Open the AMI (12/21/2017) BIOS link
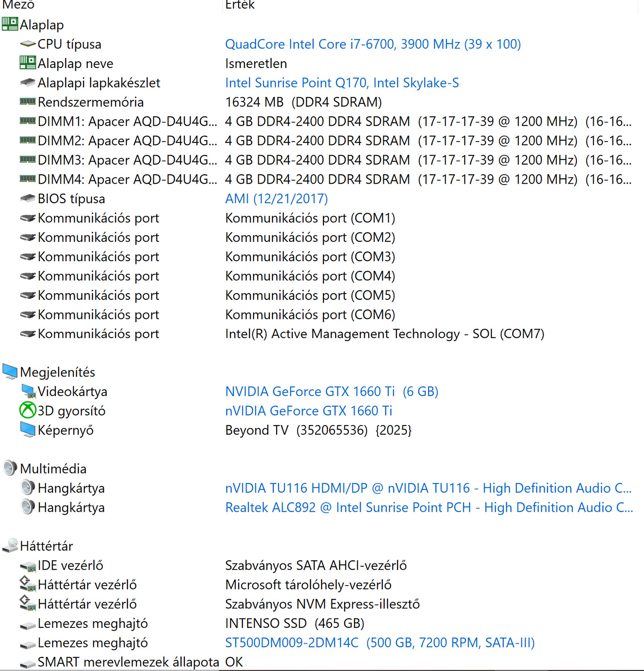The image size is (644, 671). pos(277,198)
